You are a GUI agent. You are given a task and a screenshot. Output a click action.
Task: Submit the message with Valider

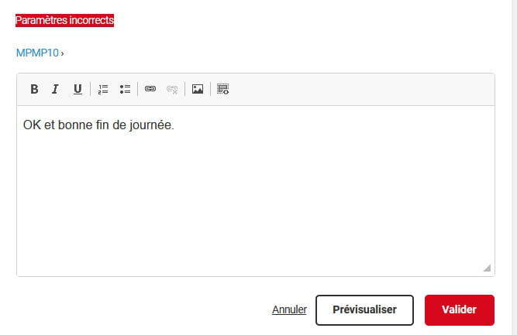coord(460,310)
